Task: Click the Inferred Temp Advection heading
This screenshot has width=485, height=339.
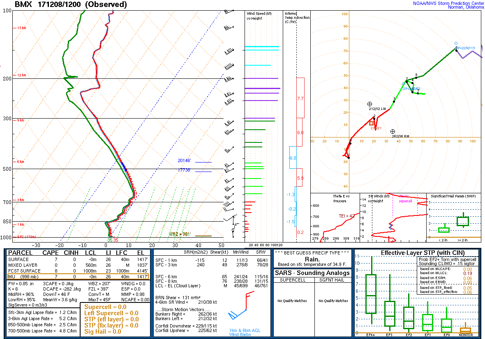Action: point(297,18)
